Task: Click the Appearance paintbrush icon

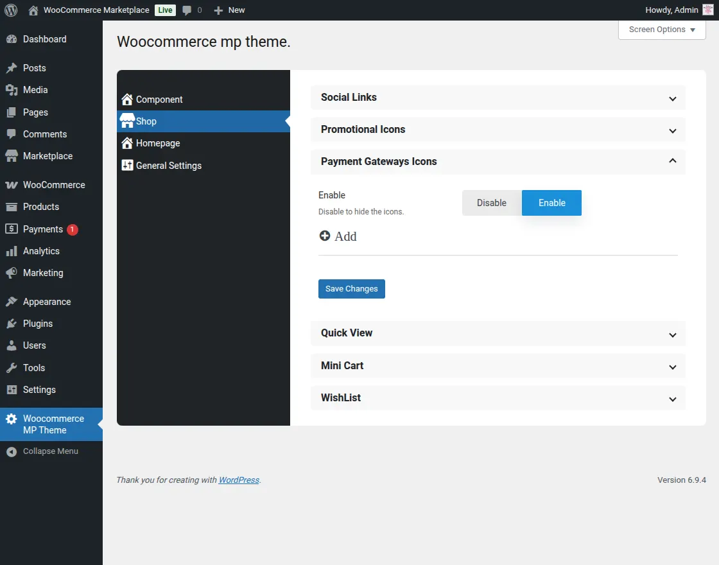Action: point(12,302)
